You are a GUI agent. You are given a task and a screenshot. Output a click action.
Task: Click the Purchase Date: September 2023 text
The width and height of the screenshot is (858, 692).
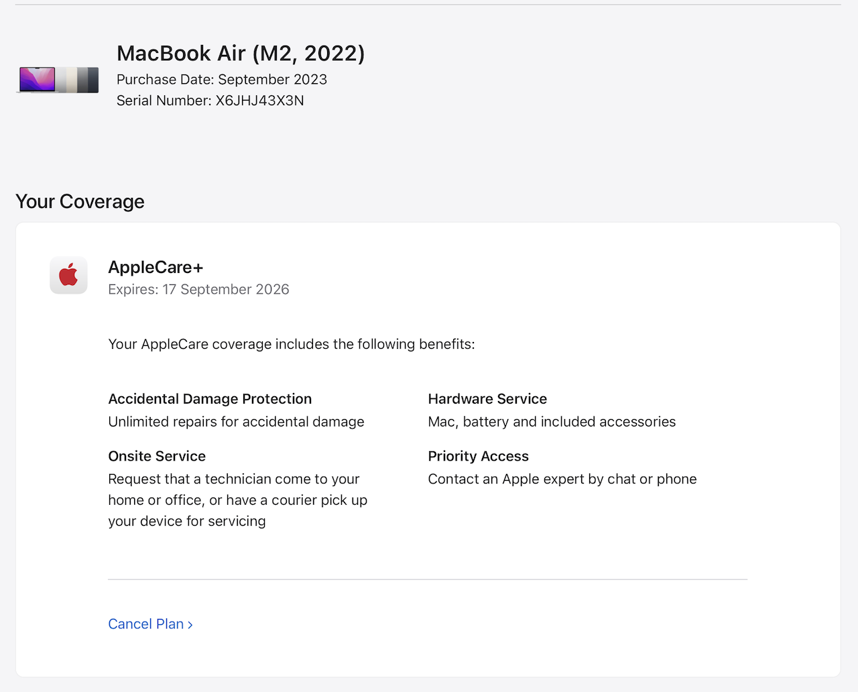click(222, 80)
